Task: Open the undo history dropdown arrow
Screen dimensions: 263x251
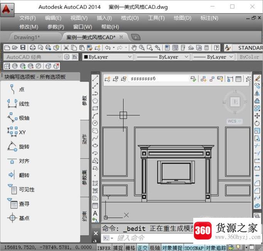Action: click(x=114, y=48)
